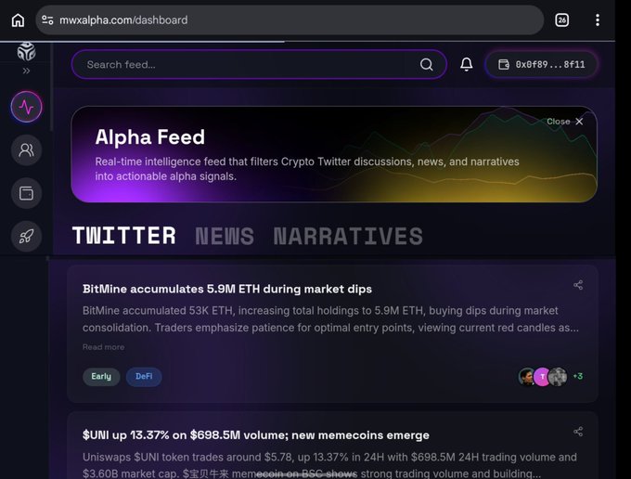Click BitMine accumulated 53K ETH summary text
The width and height of the screenshot is (631, 479).
click(x=330, y=319)
